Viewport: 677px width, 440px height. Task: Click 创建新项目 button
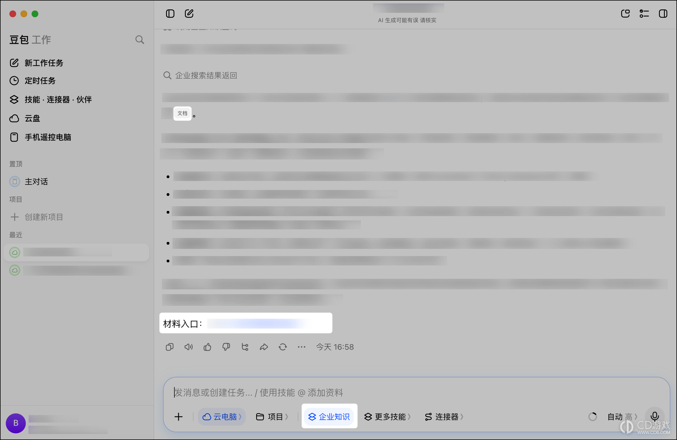(36, 217)
